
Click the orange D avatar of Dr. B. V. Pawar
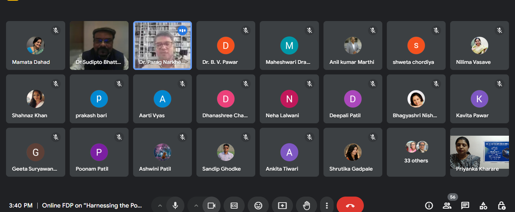(x=226, y=46)
